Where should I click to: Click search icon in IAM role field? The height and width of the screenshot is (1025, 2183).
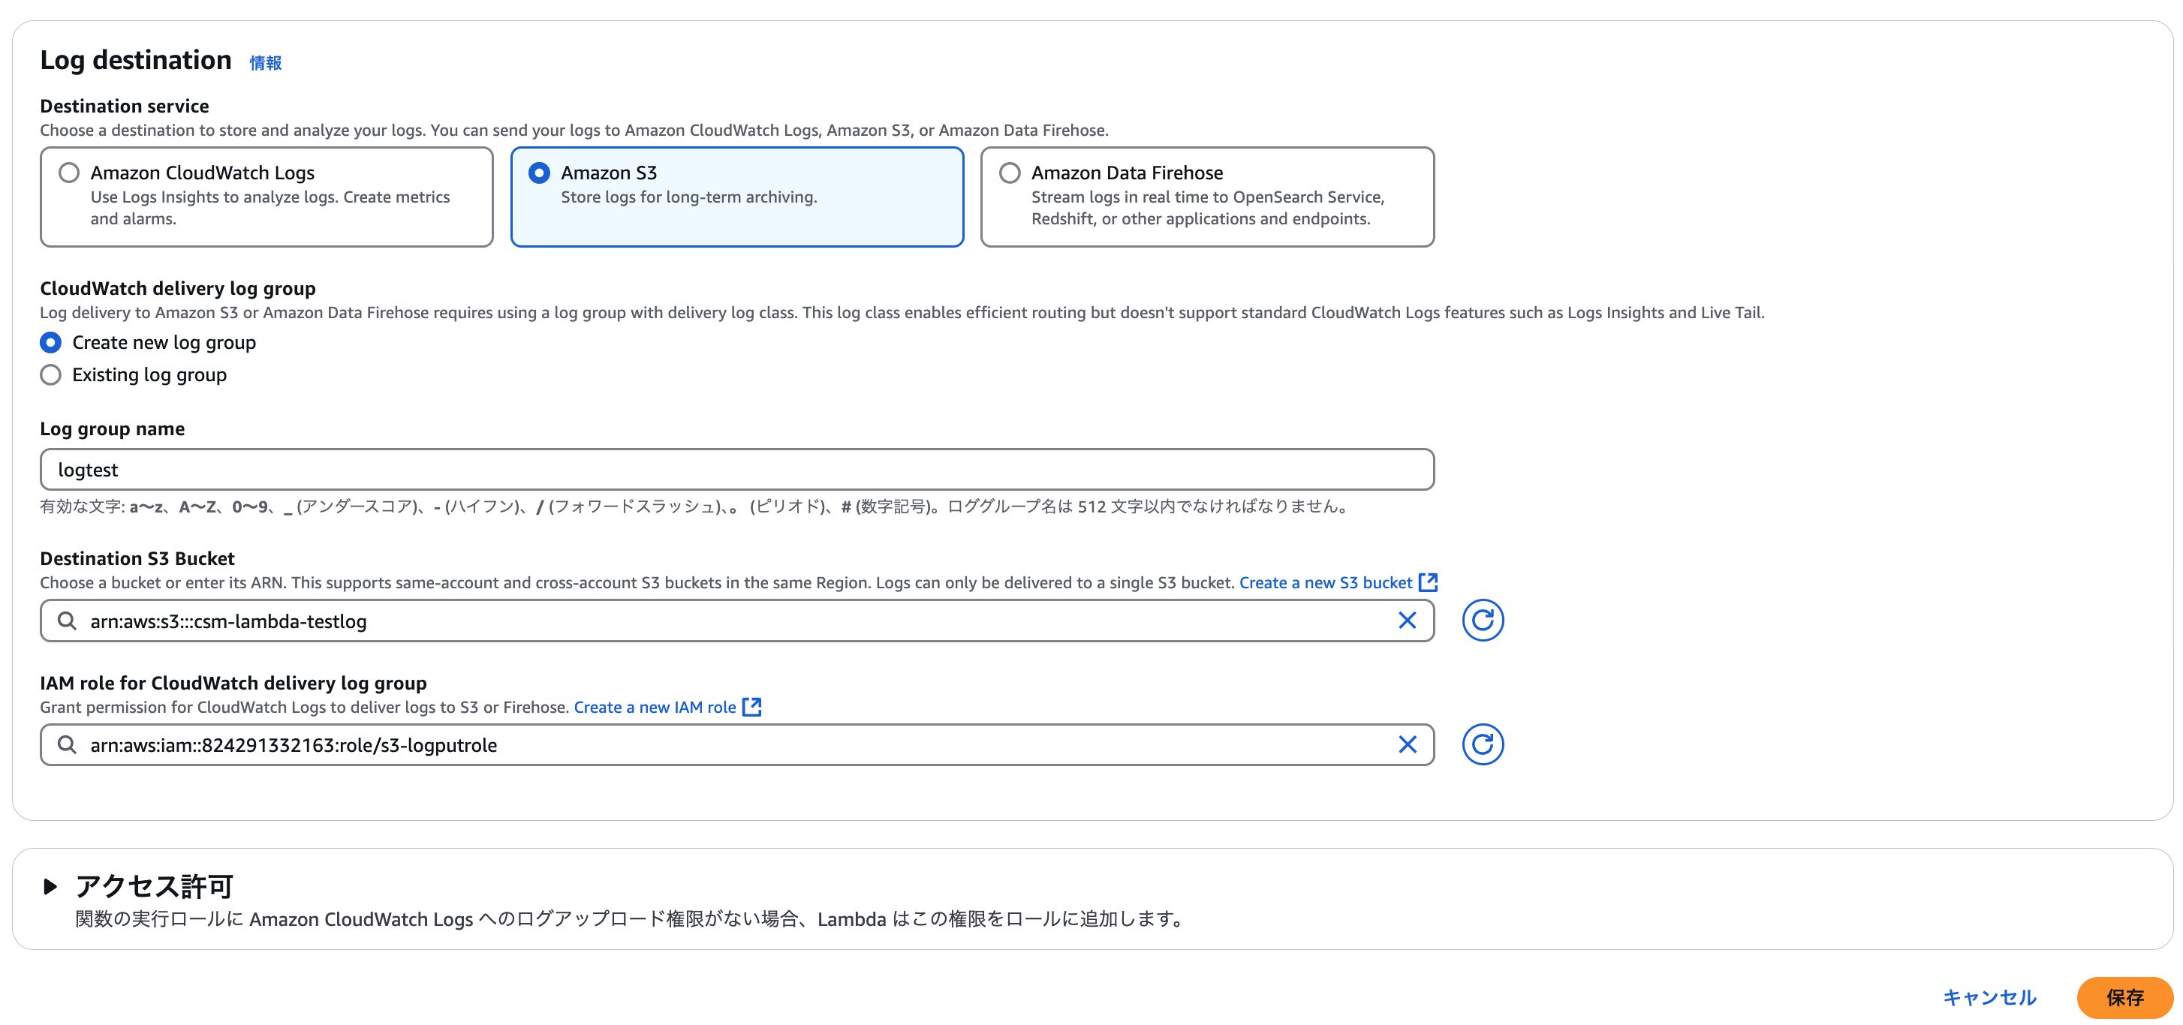(67, 744)
